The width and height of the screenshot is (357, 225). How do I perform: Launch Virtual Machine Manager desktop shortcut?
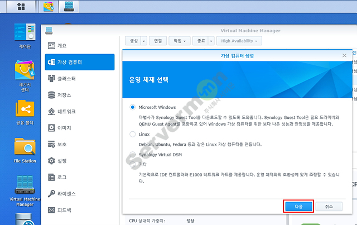pyautogui.click(x=25, y=191)
